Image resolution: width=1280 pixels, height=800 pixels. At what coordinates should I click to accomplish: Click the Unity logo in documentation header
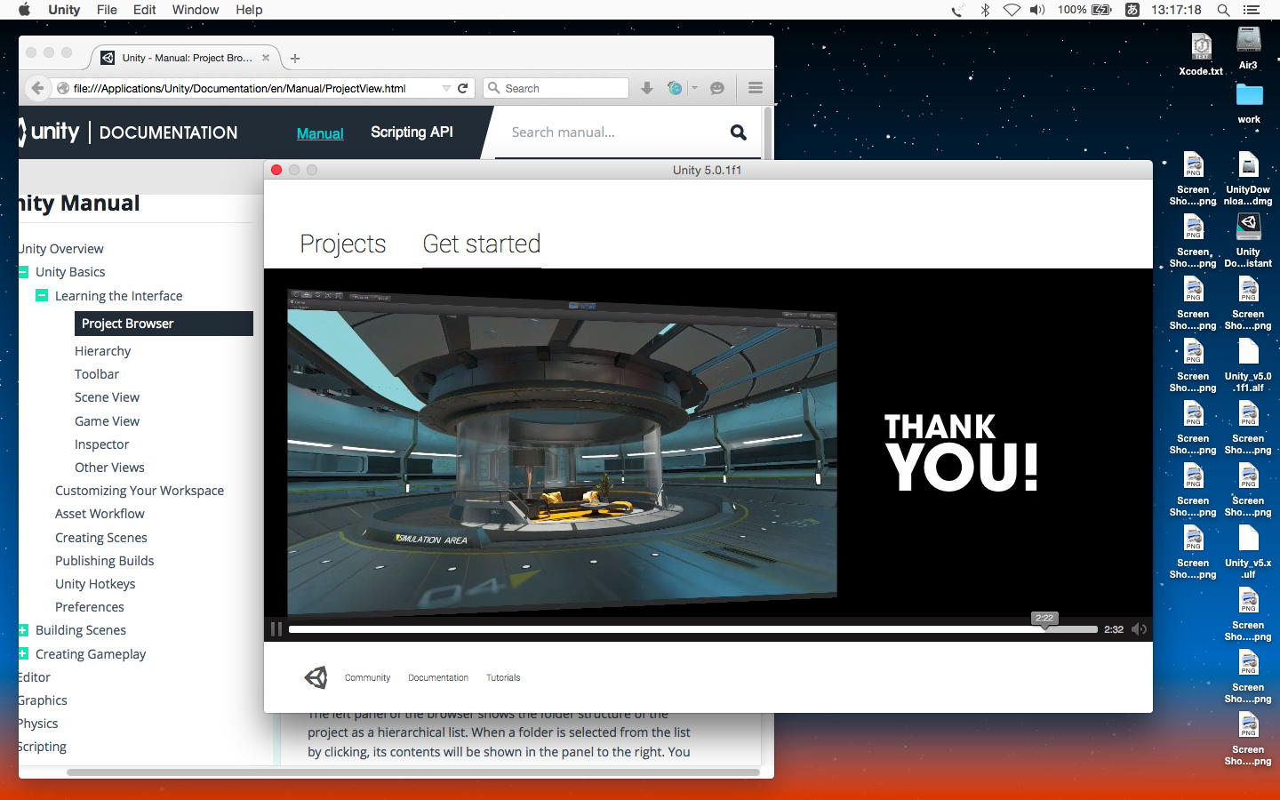coord(49,132)
